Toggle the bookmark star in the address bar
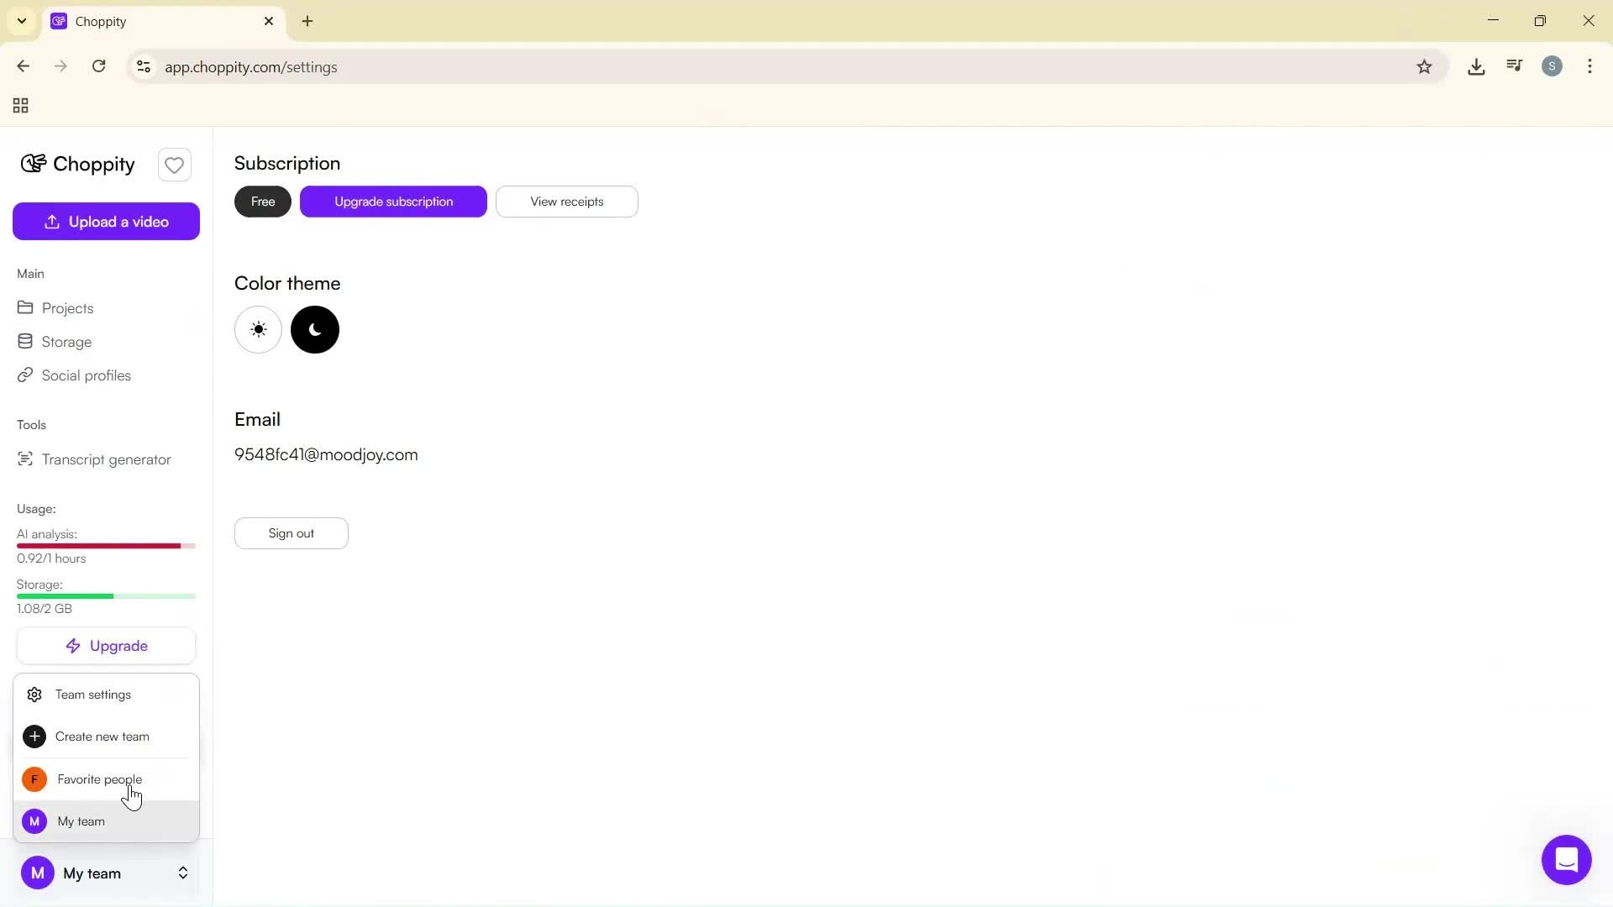The image size is (1613, 907). point(1425,66)
